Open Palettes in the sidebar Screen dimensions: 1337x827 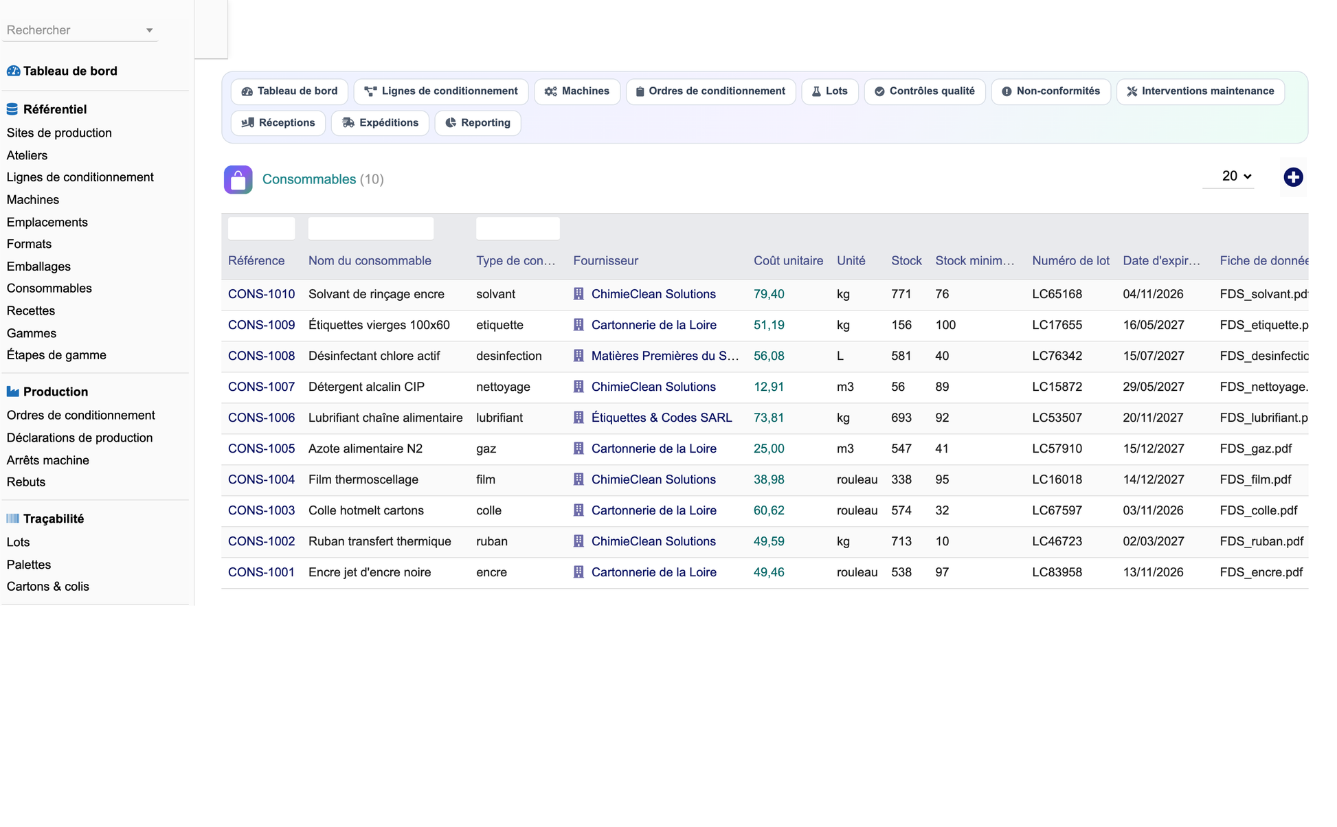click(29, 565)
